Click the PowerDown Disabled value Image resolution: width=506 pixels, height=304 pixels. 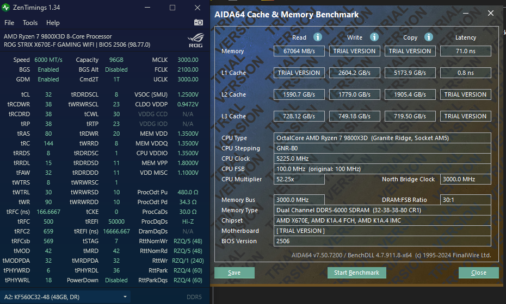(116, 280)
